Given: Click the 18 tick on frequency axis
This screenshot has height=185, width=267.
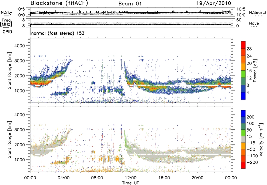Looking at the screenshot, I should 22,20.
